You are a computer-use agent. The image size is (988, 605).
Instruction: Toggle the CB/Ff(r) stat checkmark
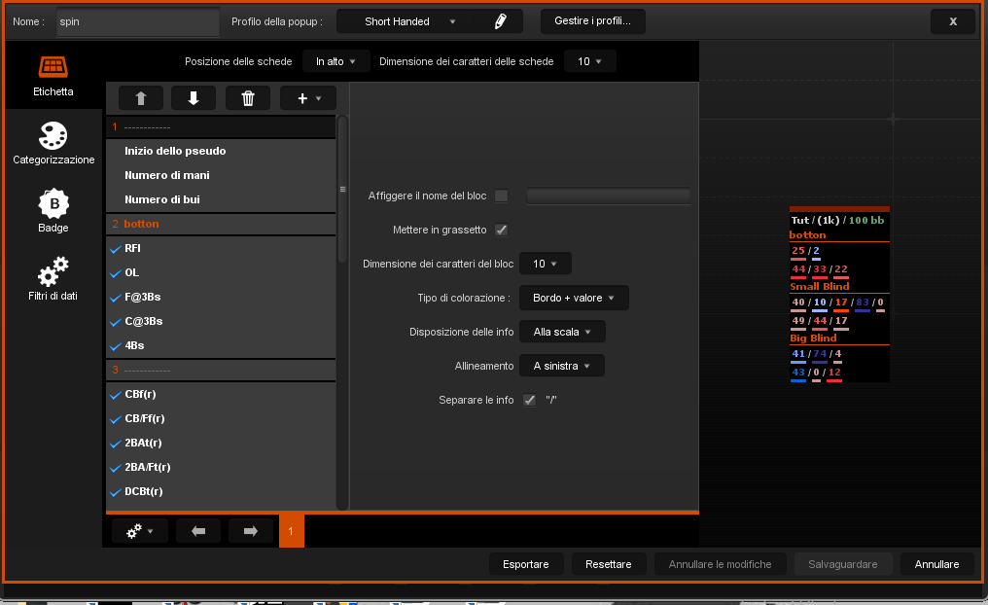pos(116,419)
